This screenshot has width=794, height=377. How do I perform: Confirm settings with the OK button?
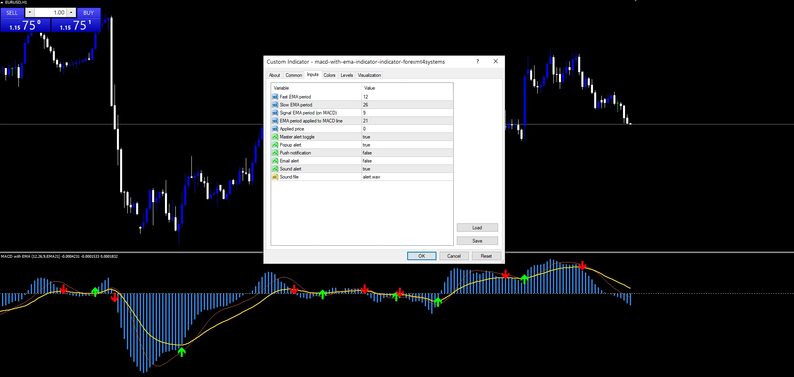click(x=422, y=256)
